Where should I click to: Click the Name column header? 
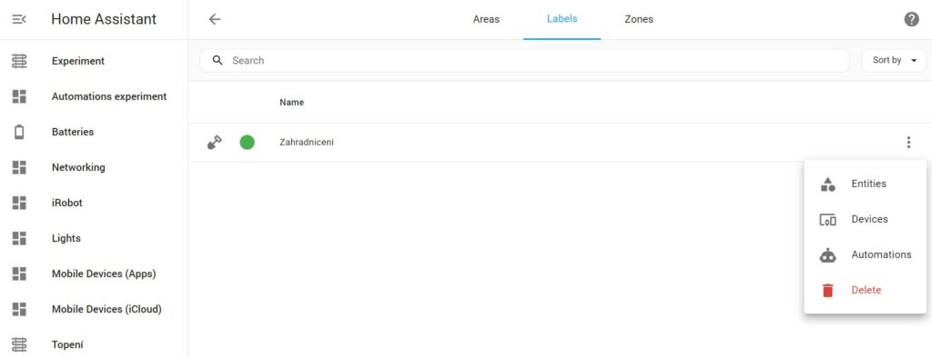tap(291, 102)
